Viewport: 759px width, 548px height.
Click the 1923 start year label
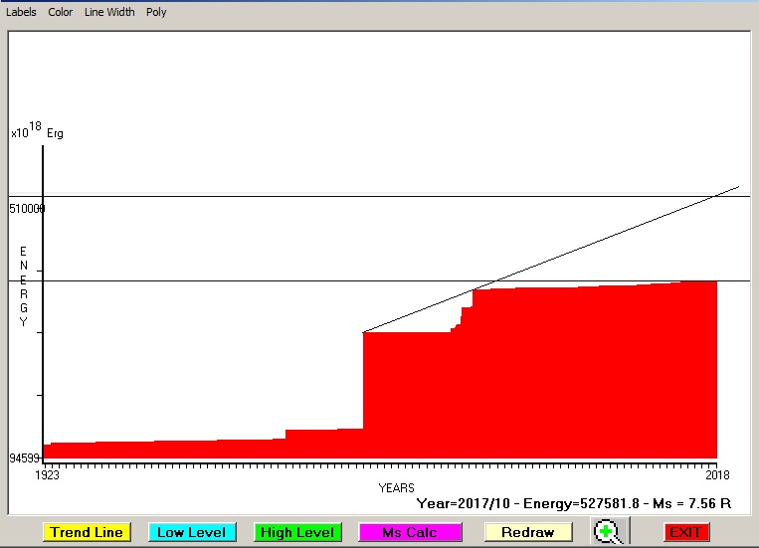point(48,475)
